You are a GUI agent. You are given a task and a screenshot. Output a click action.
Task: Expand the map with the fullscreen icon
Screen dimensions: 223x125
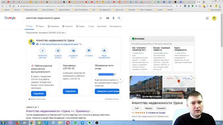click(192, 79)
